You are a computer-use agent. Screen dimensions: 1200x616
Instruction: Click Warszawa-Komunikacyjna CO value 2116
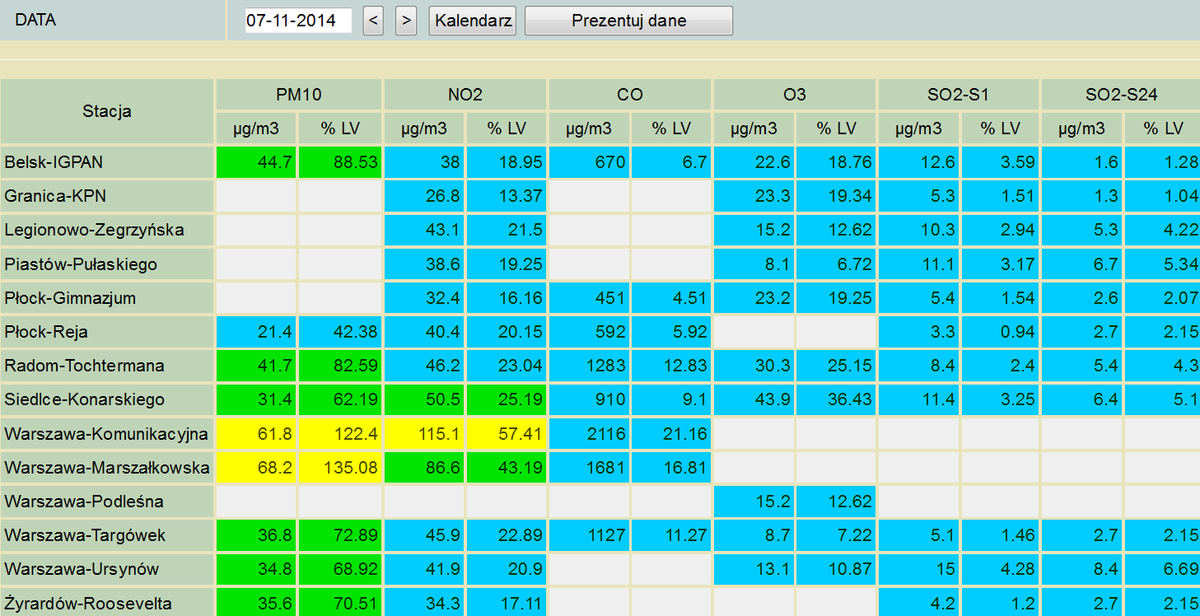[589, 433]
